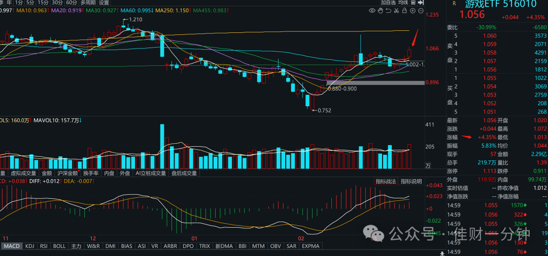The height and width of the screenshot is (256, 548).
Task: Select the BOLL indicator tab
Action: [x=59, y=246]
